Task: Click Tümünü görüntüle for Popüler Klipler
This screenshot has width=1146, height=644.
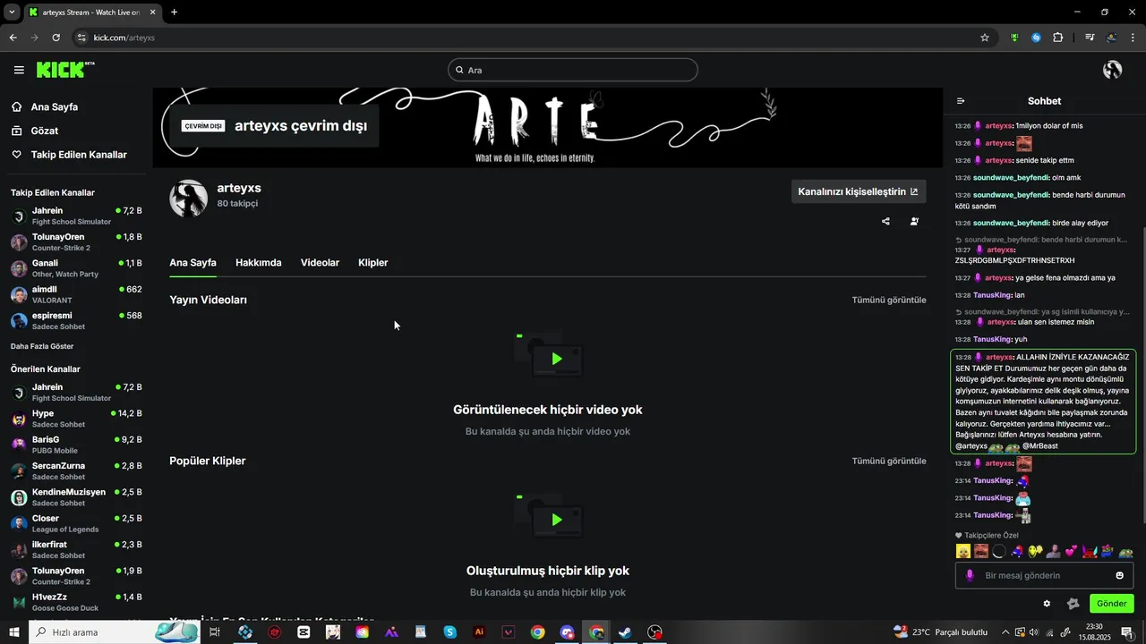Action: [x=889, y=461]
